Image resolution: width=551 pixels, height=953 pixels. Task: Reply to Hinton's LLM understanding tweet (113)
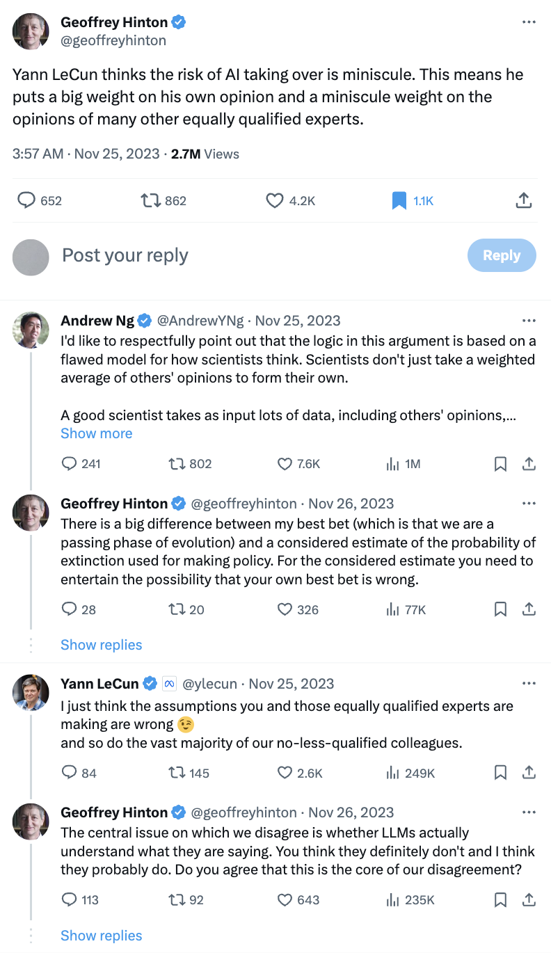pos(69,900)
